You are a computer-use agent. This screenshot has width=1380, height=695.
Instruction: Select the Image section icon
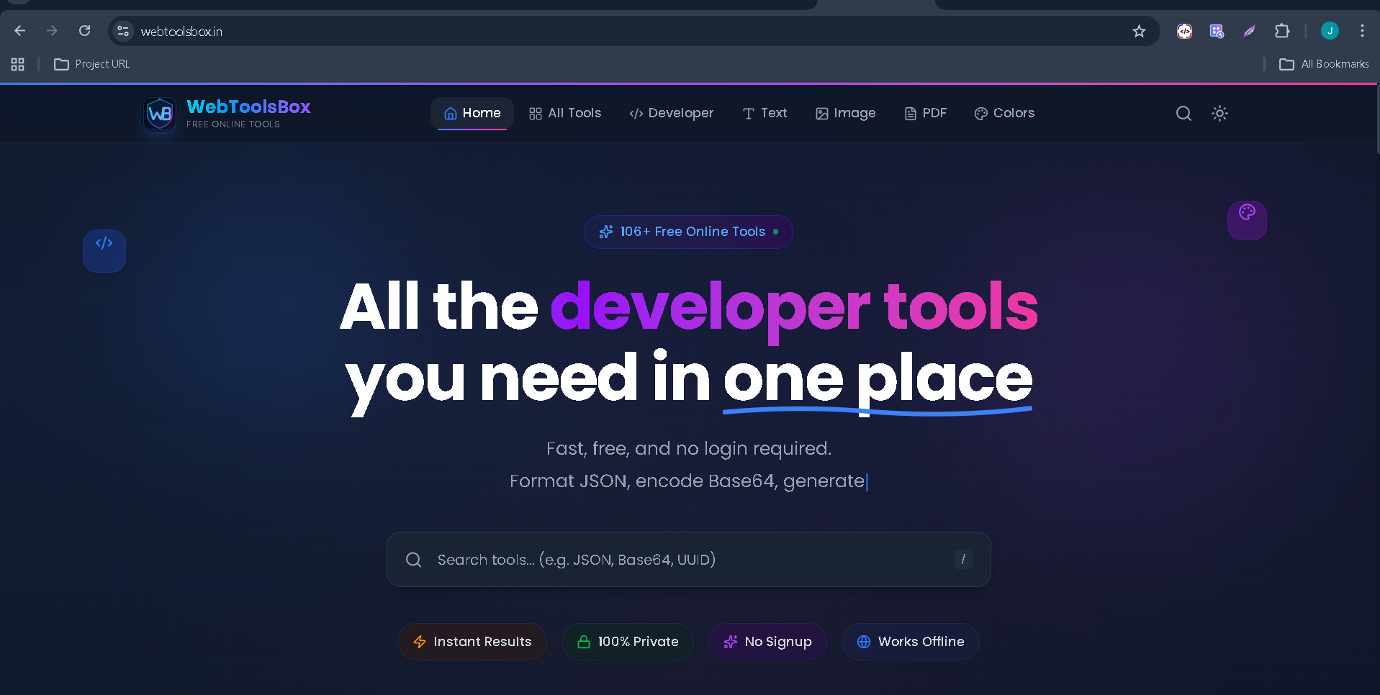821,113
